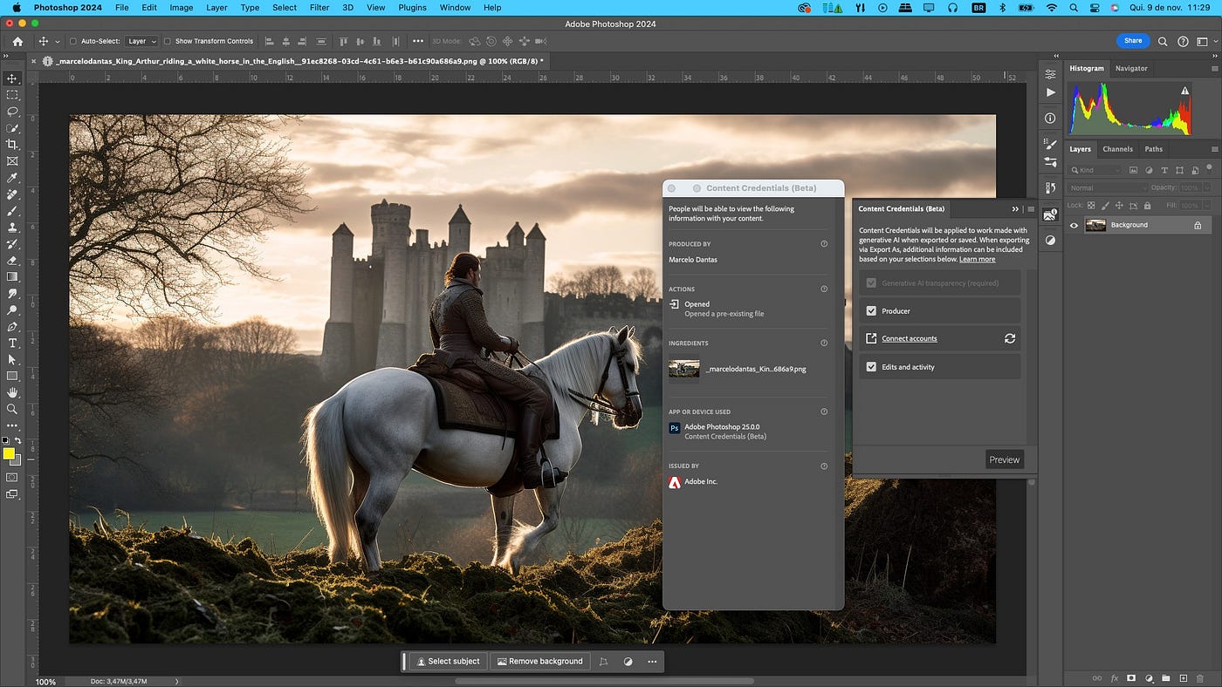This screenshot has width=1222, height=687.
Task: Select the Hand tool
Action: (x=12, y=393)
